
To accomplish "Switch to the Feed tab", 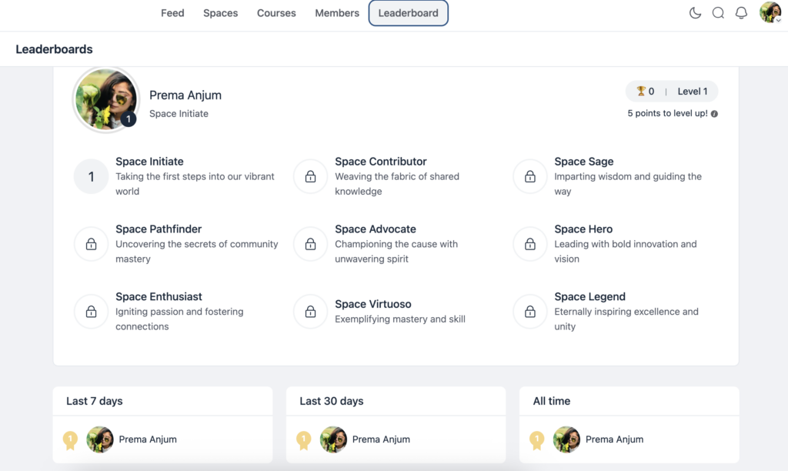I will (172, 13).
